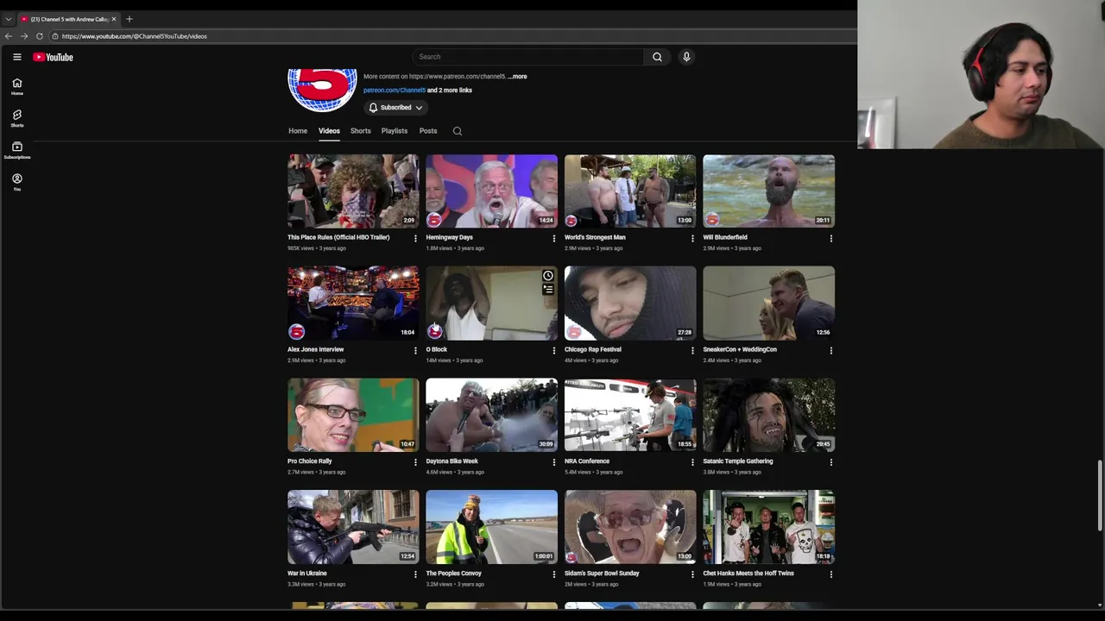The height and width of the screenshot is (621, 1105).
Task: Open options menu for Will Blunderfield
Action: 831,239
